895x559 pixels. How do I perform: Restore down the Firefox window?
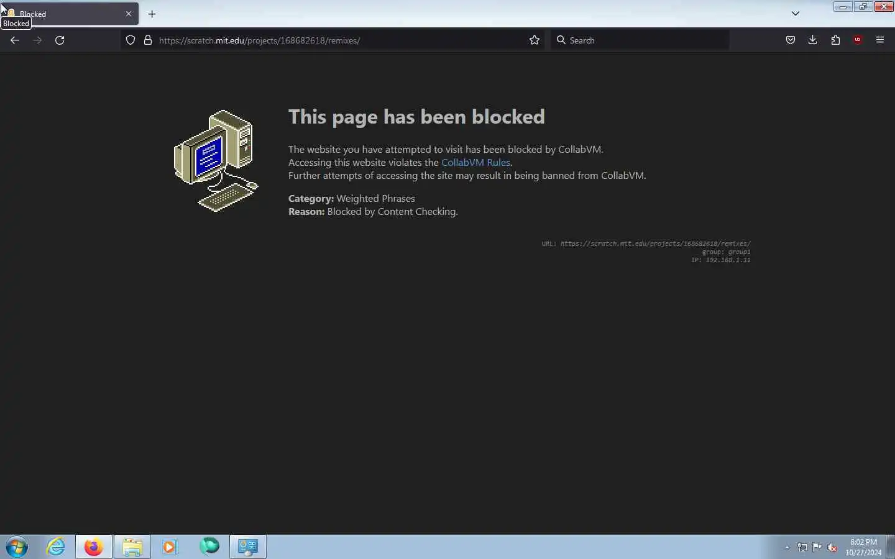tap(863, 7)
